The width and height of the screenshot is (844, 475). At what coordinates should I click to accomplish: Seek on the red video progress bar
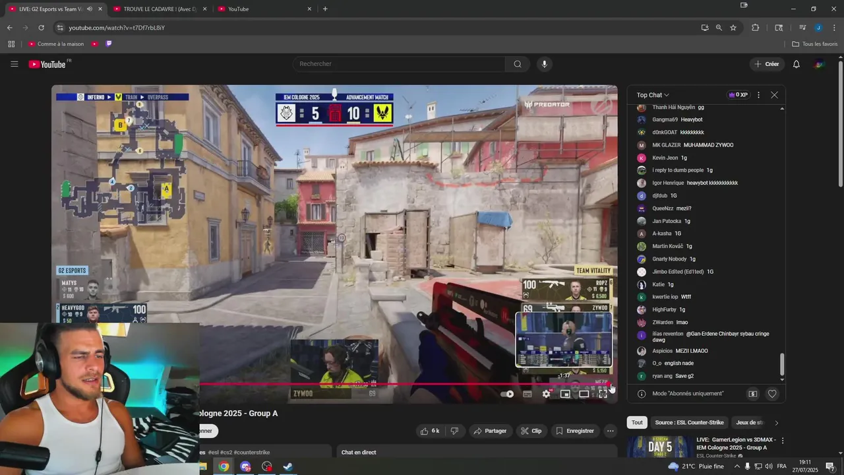coord(406,384)
